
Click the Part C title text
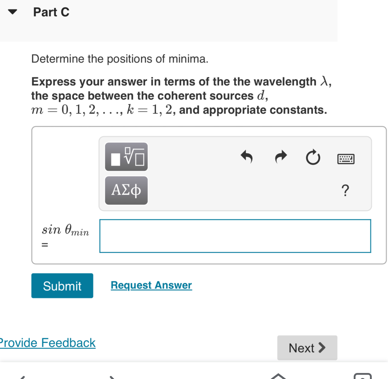click(x=51, y=12)
